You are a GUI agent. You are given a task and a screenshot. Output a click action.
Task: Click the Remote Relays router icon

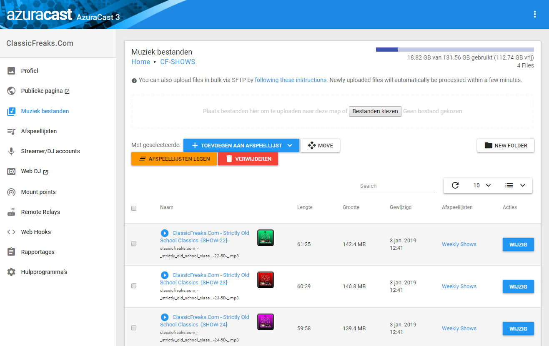[x=11, y=212]
